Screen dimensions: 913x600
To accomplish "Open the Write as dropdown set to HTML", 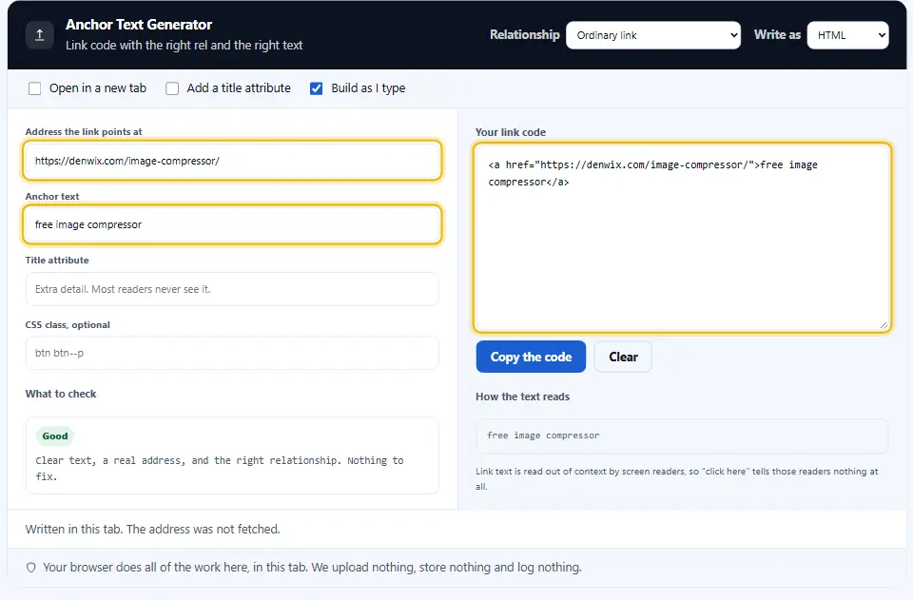I will [x=847, y=35].
